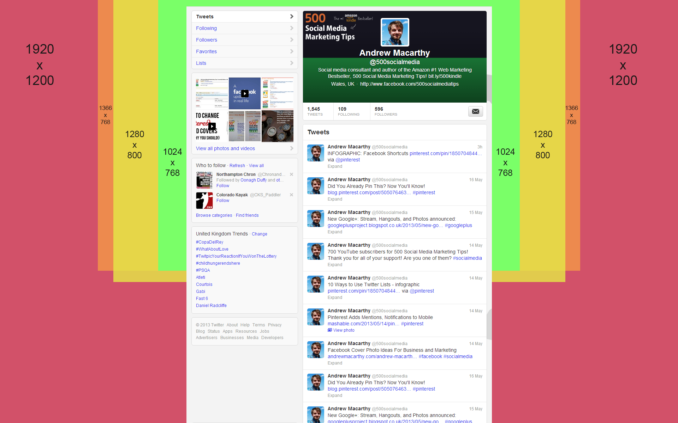Open Find friends link

pyautogui.click(x=247, y=215)
